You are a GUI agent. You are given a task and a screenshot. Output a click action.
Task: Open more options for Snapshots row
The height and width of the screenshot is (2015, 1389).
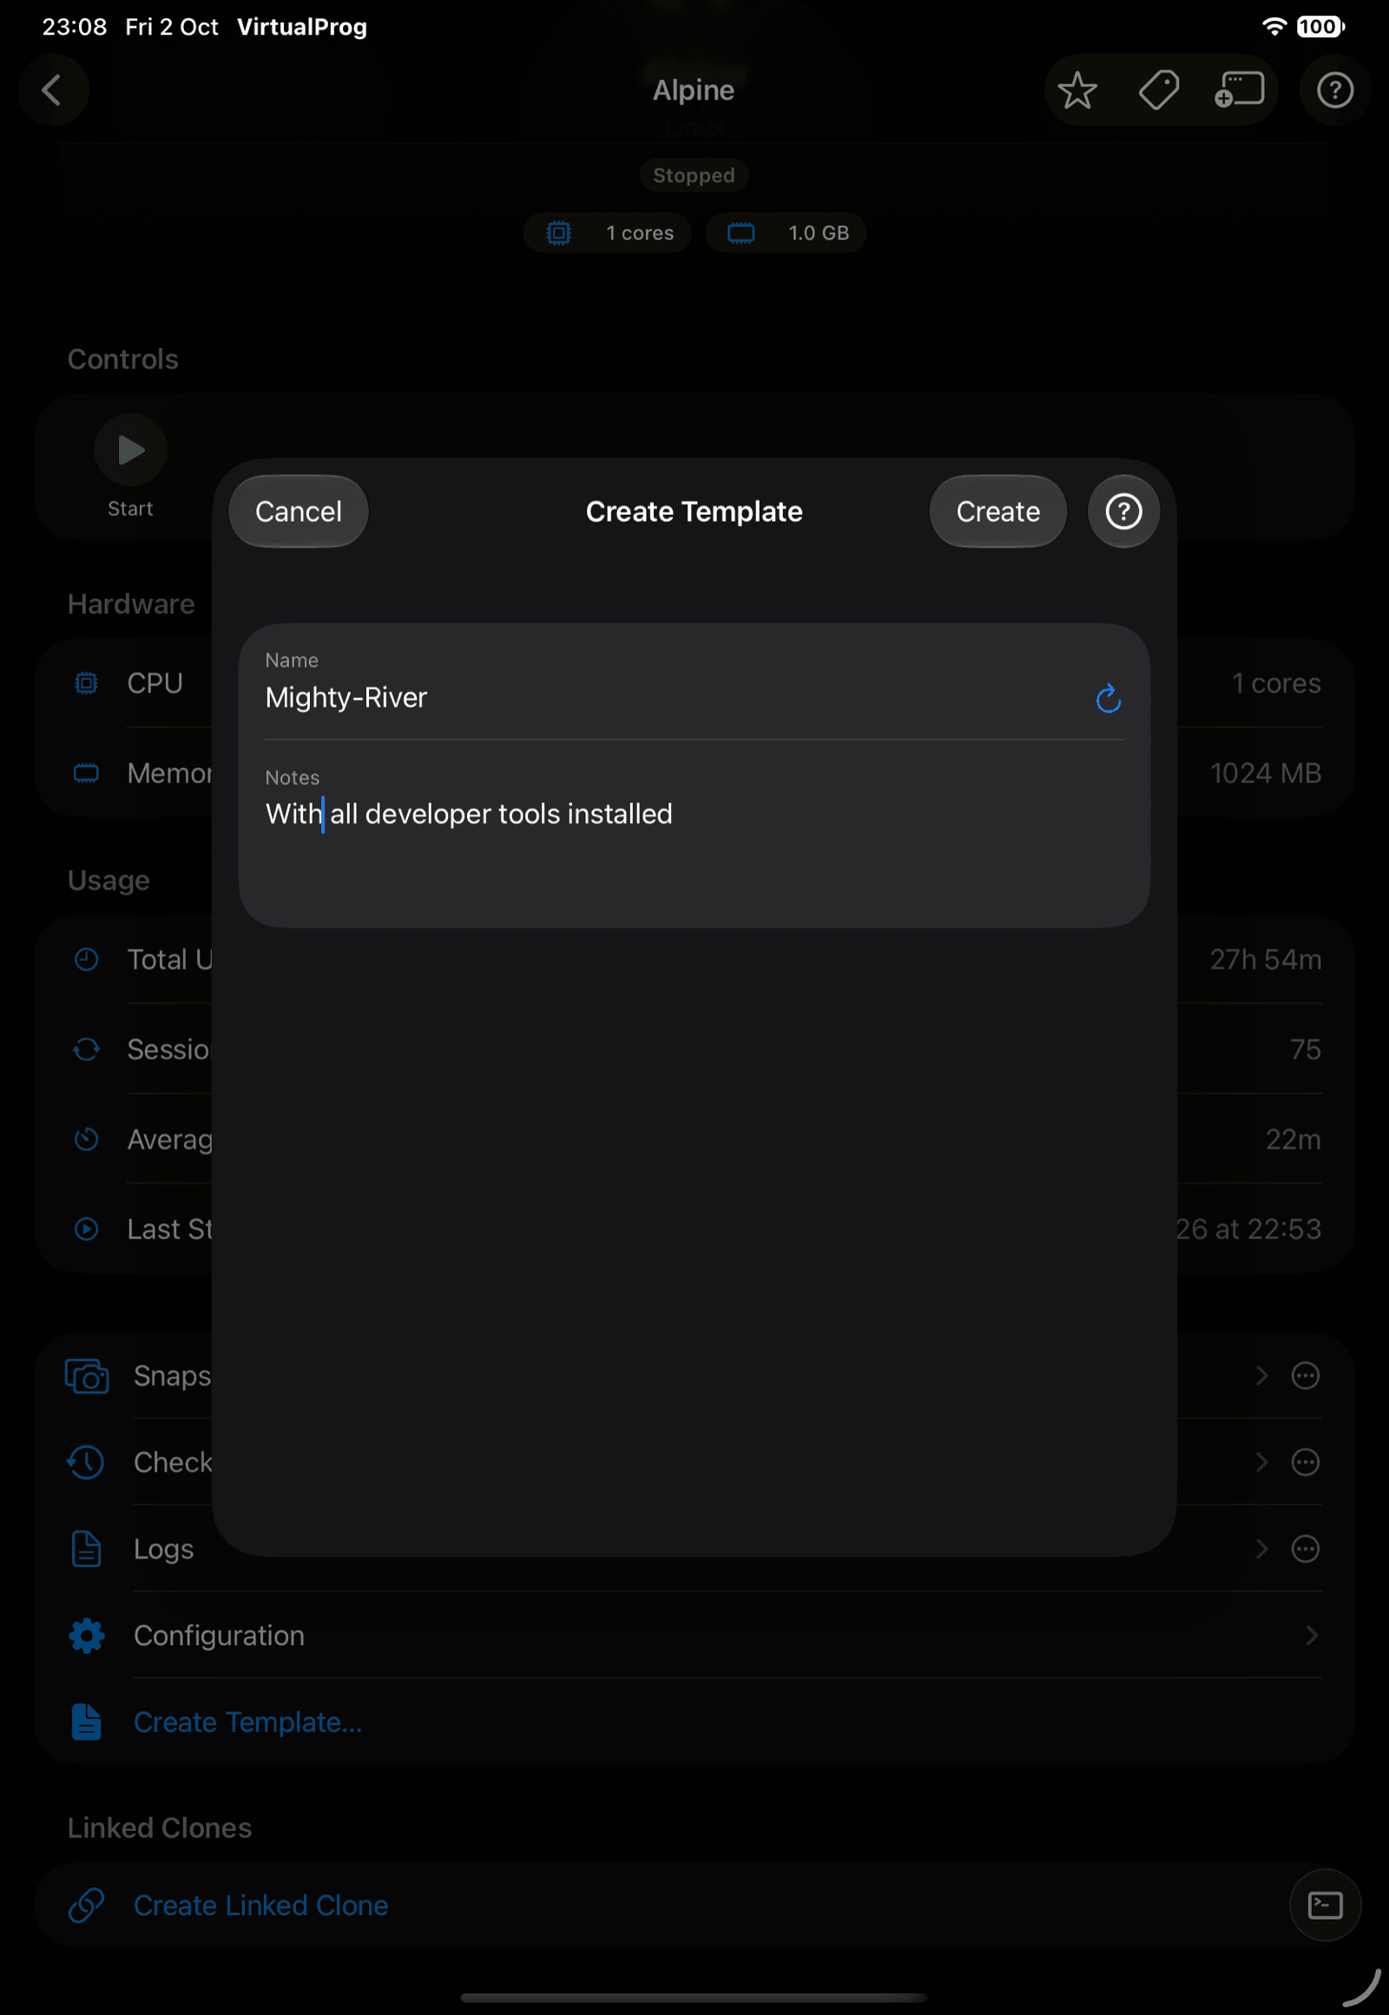(x=1305, y=1375)
